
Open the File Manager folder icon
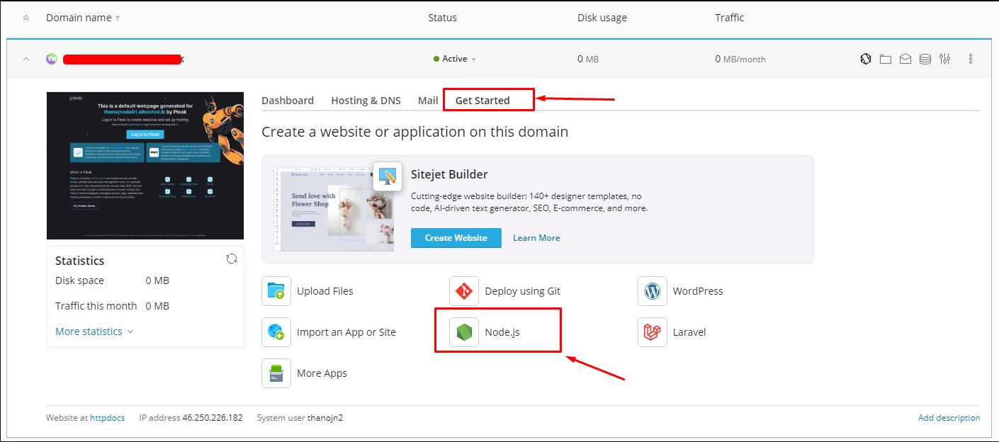885,59
